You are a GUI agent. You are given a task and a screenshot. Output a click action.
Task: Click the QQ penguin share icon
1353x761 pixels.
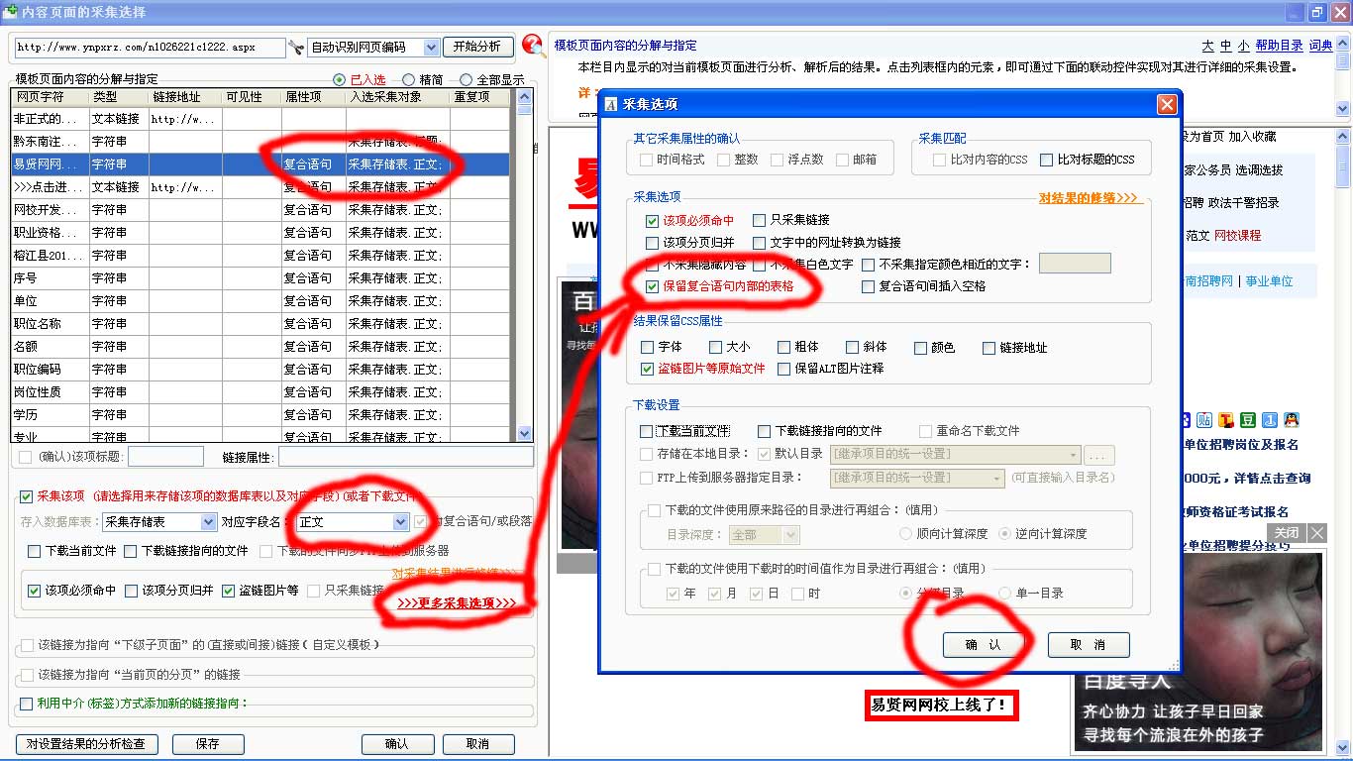coord(1290,420)
